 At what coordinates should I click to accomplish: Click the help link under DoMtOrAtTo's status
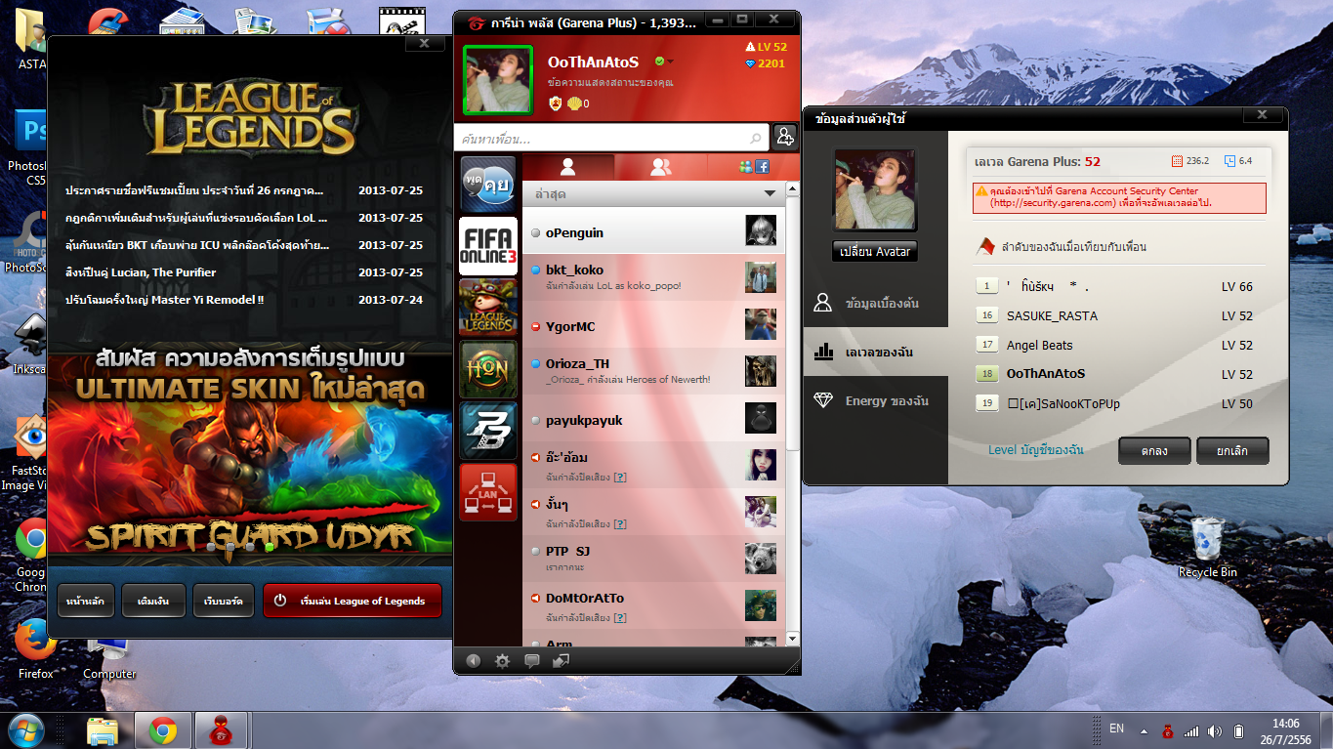pos(620,618)
